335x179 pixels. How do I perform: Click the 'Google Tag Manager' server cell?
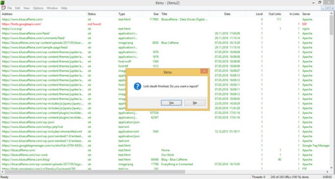(x=316, y=146)
